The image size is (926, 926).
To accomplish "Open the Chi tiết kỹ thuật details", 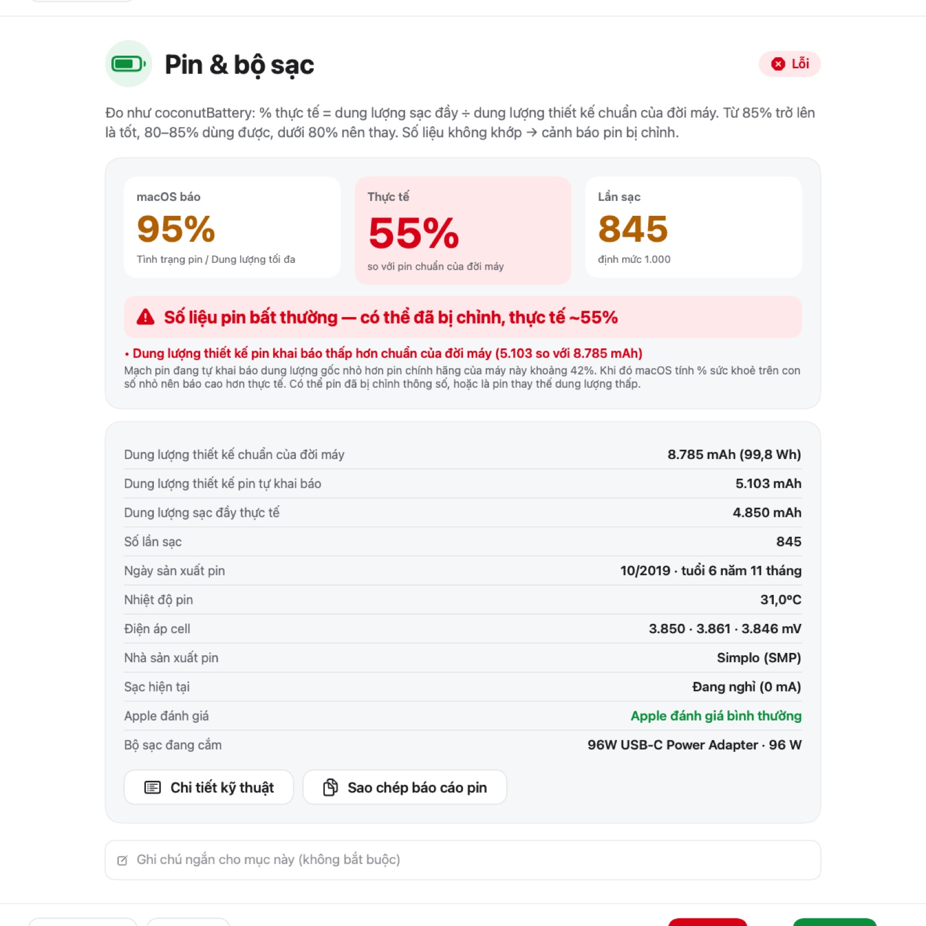I will pos(209,787).
